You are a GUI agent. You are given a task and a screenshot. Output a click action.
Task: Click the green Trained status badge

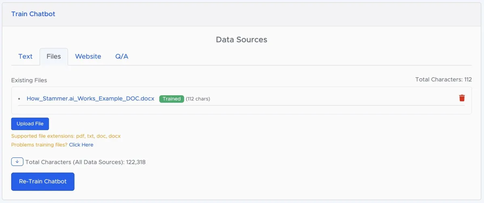pyautogui.click(x=171, y=99)
